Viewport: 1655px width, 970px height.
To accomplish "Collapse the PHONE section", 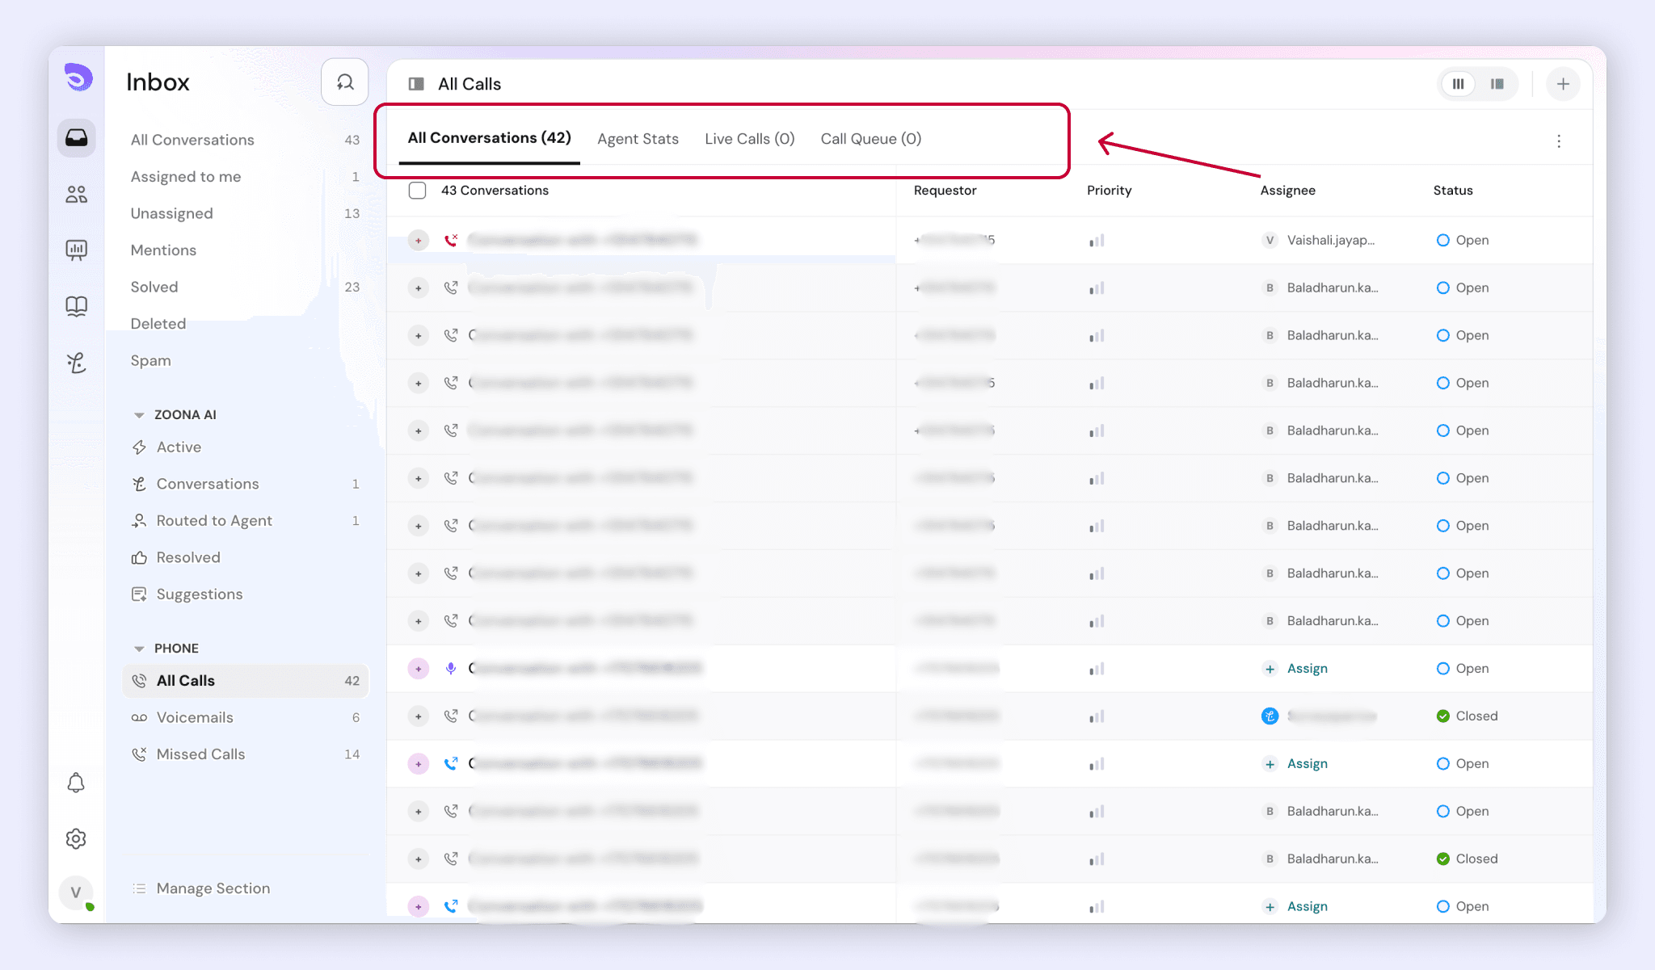I will click(x=139, y=649).
